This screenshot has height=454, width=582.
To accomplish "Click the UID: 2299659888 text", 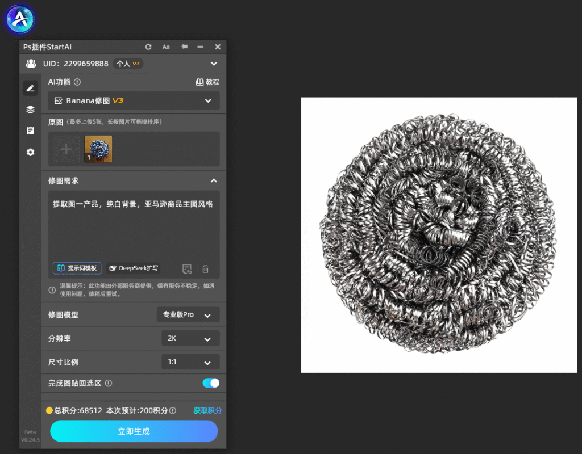I will (76, 64).
